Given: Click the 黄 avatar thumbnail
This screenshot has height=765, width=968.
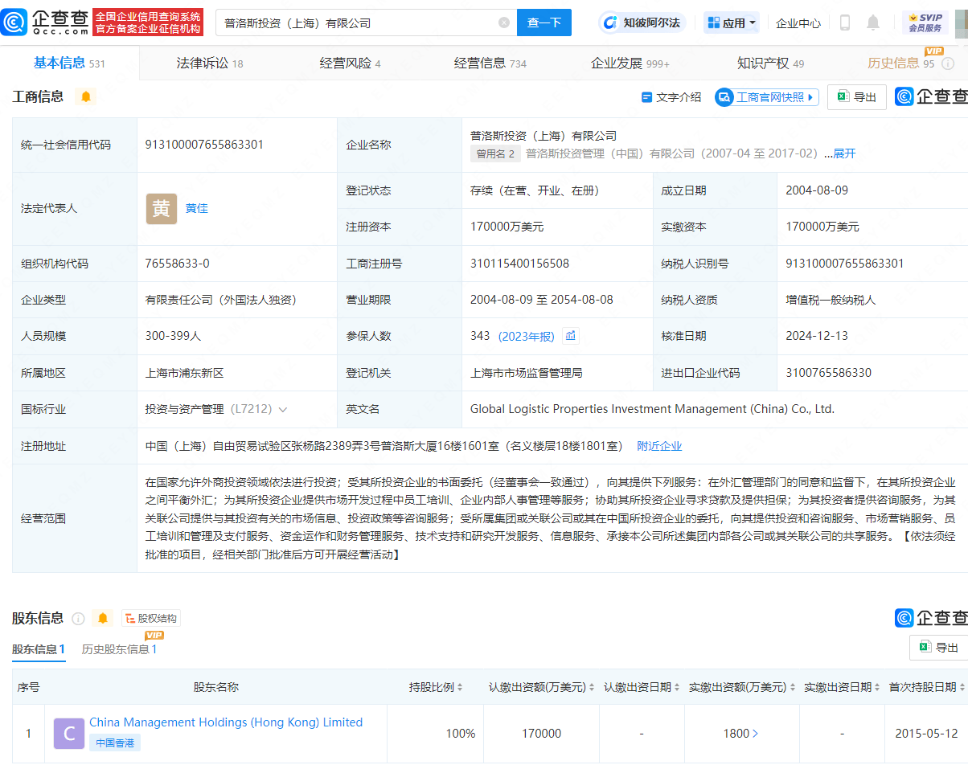Looking at the screenshot, I should click(x=161, y=208).
